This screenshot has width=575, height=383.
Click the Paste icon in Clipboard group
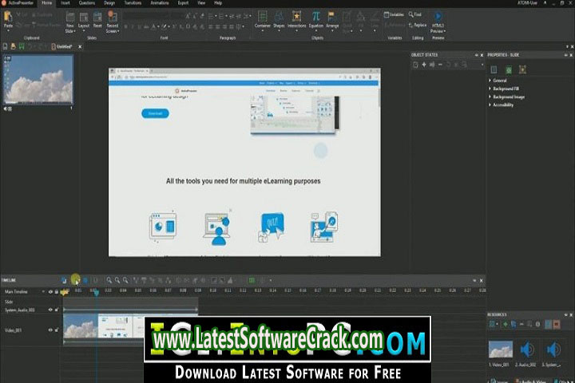click(x=9, y=19)
